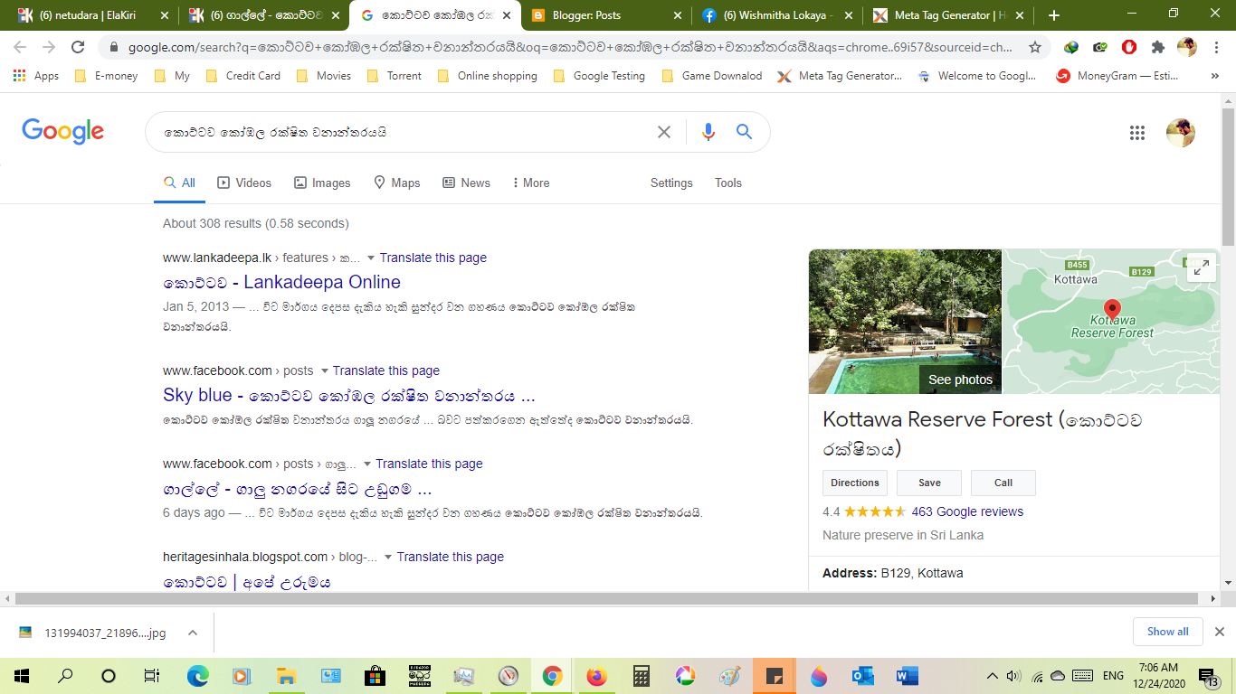Open the Windows notification center

point(1209,677)
